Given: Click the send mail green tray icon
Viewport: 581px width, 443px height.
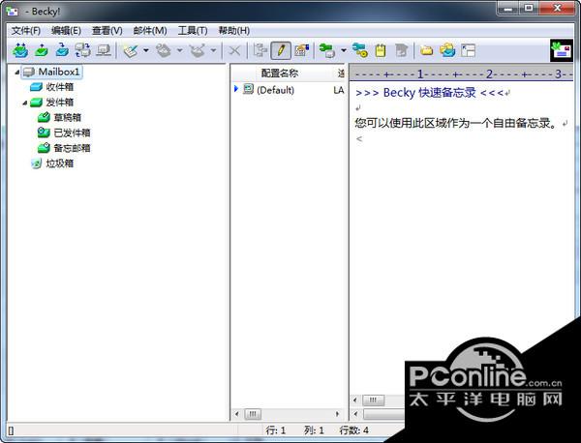Looking at the screenshot, I should coord(41,50).
